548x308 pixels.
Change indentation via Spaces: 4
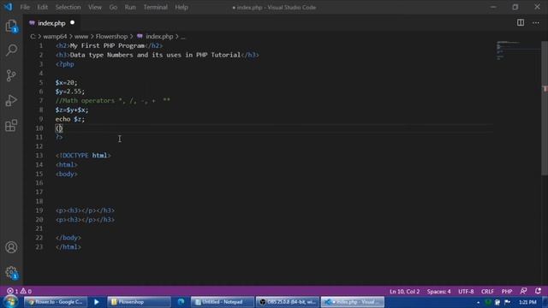[x=438, y=291]
